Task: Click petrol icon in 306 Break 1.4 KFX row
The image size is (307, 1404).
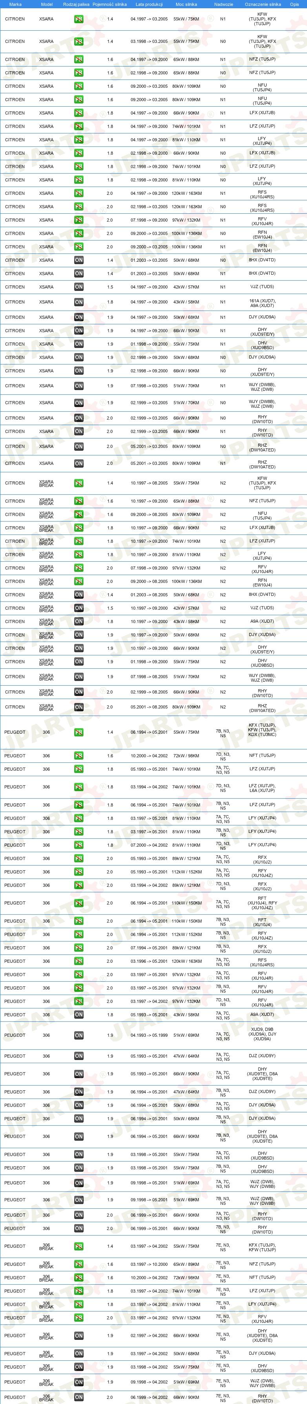Action: point(79,1247)
